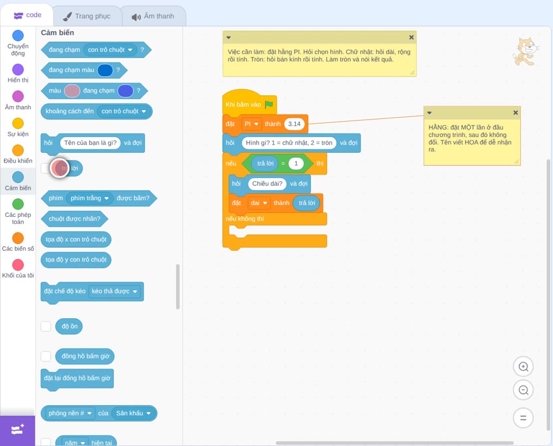Enable the độ ồn monitor checkbox
The height and width of the screenshot is (446, 553).
tap(46, 326)
